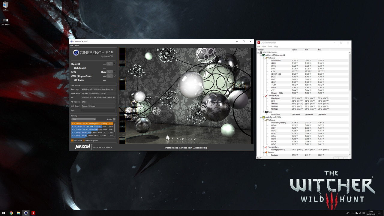
Task: Toggle the CPU (Single Core) checkbox
Action: tap(115, 76)
